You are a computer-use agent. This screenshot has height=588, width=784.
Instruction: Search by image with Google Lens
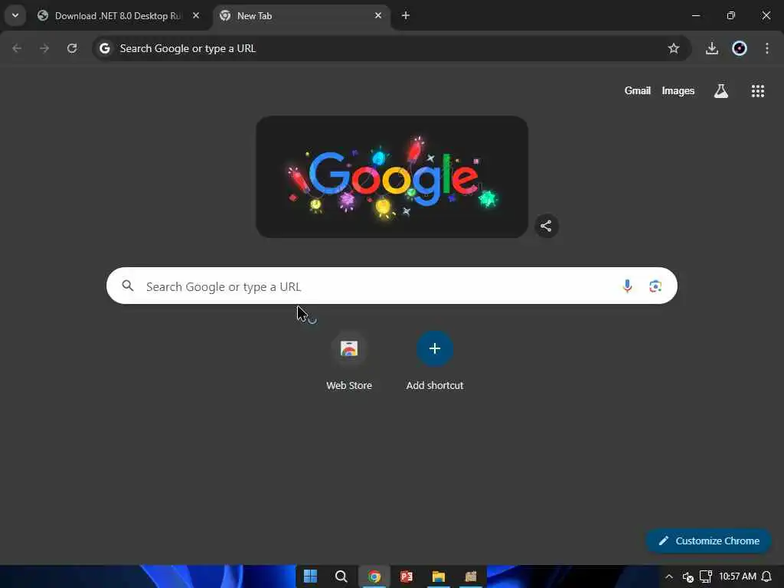point(655,286)
